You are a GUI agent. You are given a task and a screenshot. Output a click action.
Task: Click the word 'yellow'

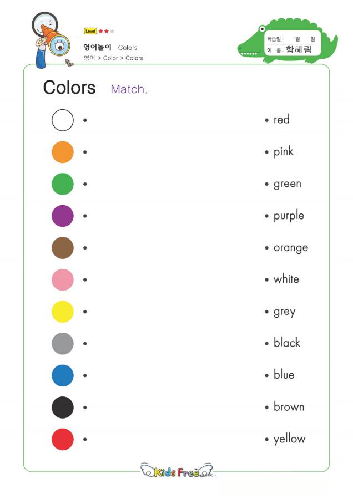tap(289, 439)
